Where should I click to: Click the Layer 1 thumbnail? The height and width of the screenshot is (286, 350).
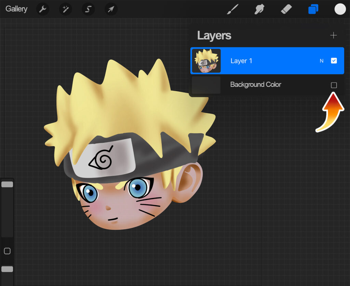[x=206, y=61]
